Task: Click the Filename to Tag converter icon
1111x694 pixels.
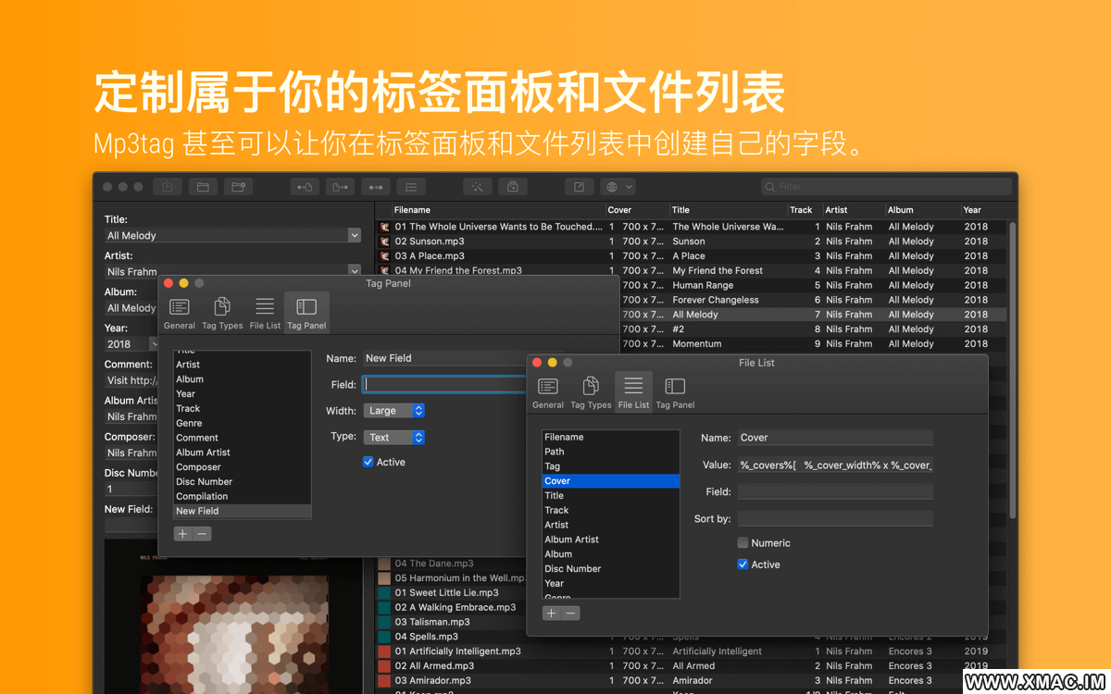Action: [341, 187]
